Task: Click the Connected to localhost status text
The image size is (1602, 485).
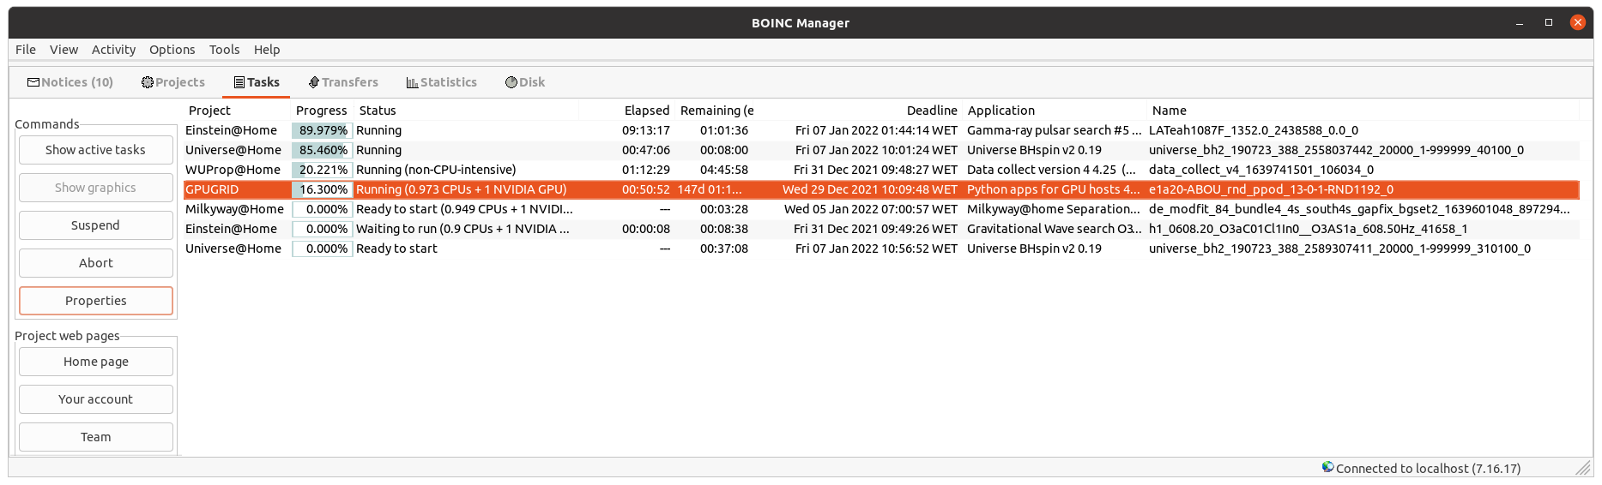Action: tap(1428, 469)
